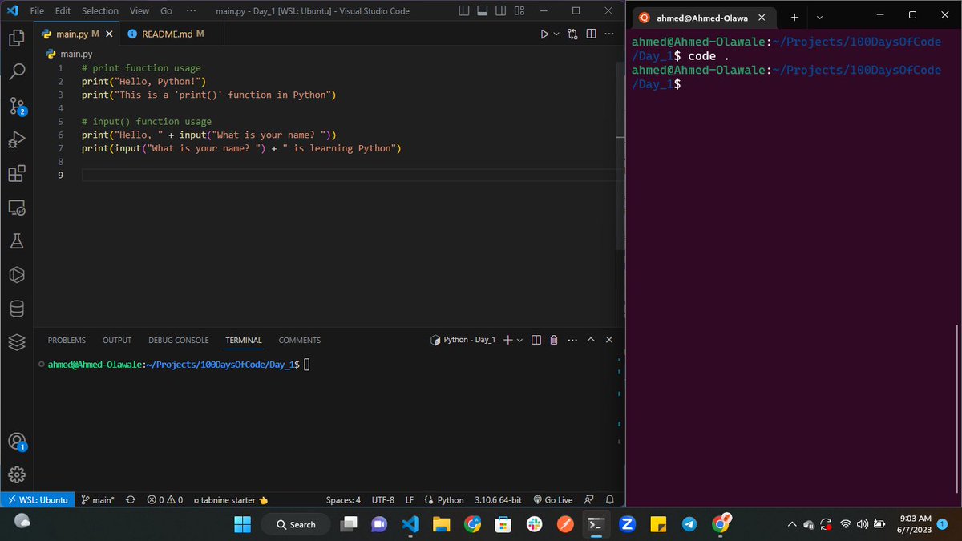The width and height of the screenshot is (962, 541).
Task: Click inside the integrated terminal prompt
Action: [x=307, y=365]
